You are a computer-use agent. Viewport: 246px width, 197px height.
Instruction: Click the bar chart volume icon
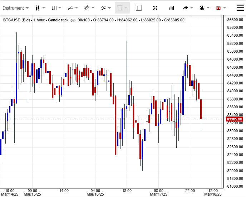tap(172, 8)
